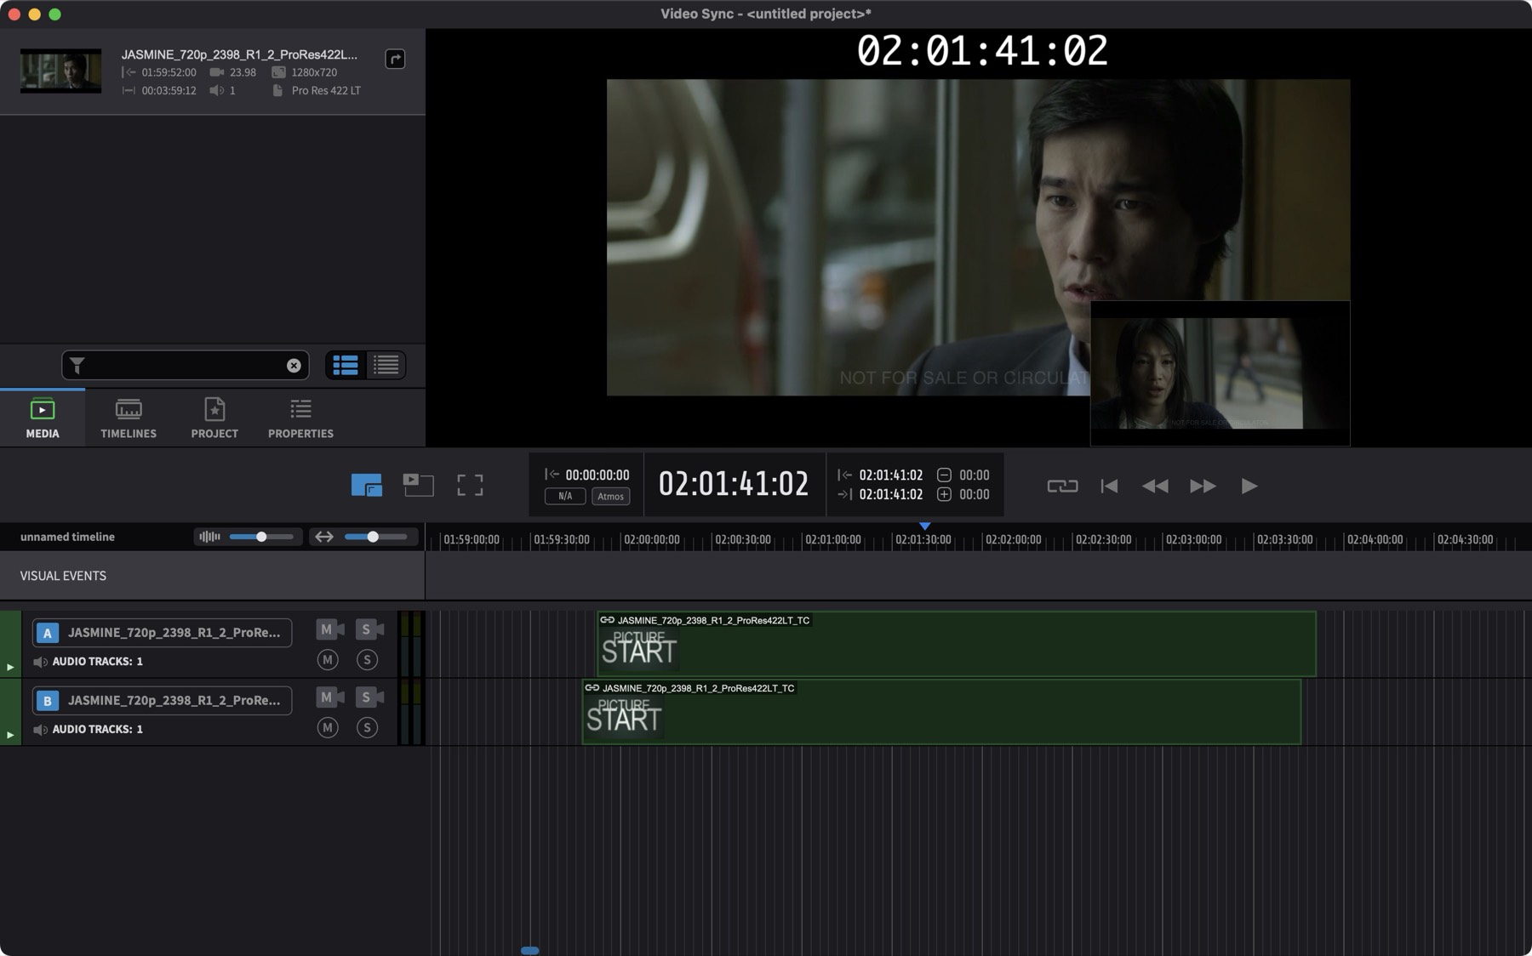Open the PROPERTIES tab

click(300, 418)
